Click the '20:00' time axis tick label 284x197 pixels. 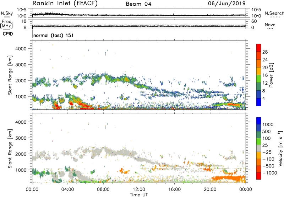[210, 190]
